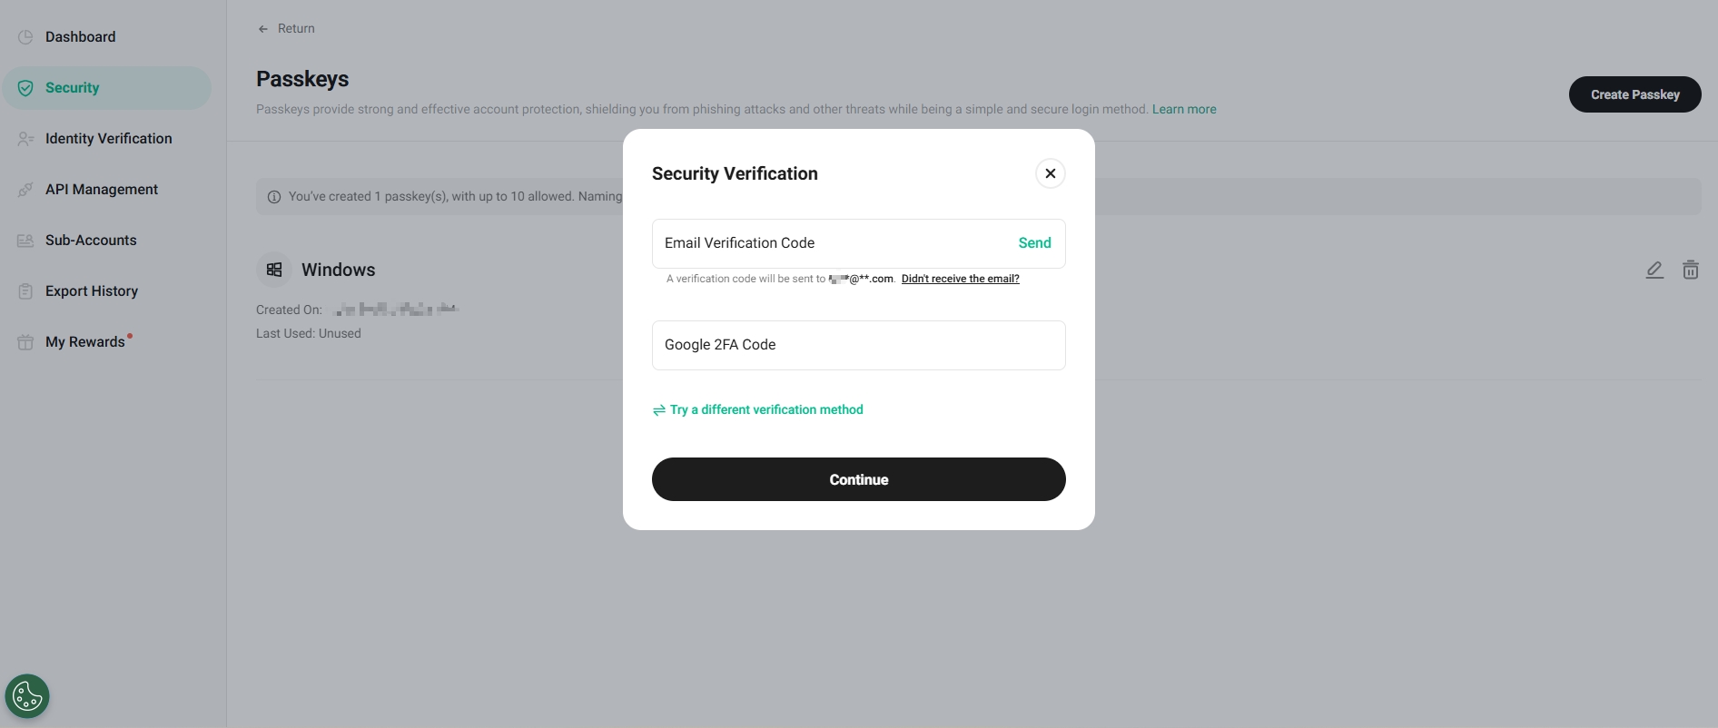Click the info icon in passkey notice

point(274,197)
